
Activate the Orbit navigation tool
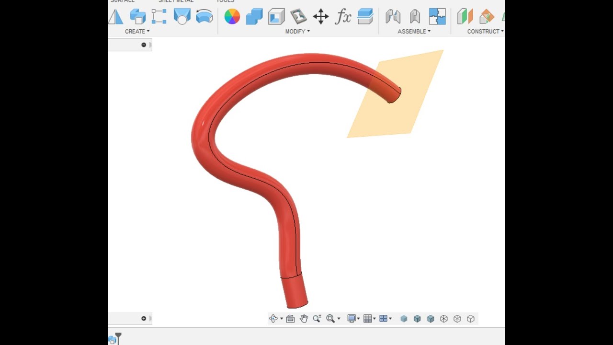point(273,319)
